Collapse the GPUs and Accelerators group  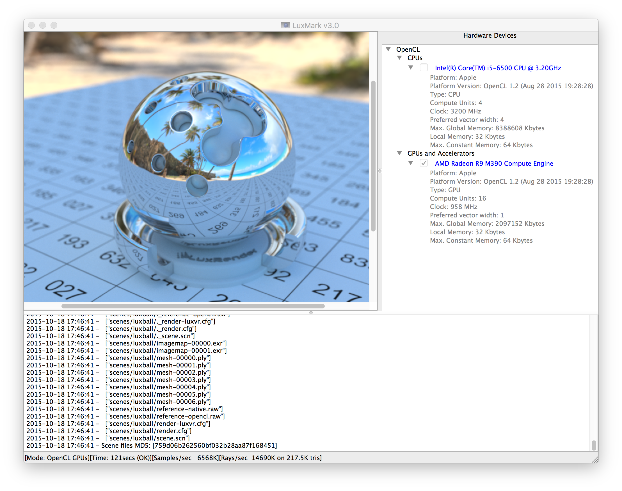click(400, 153)
